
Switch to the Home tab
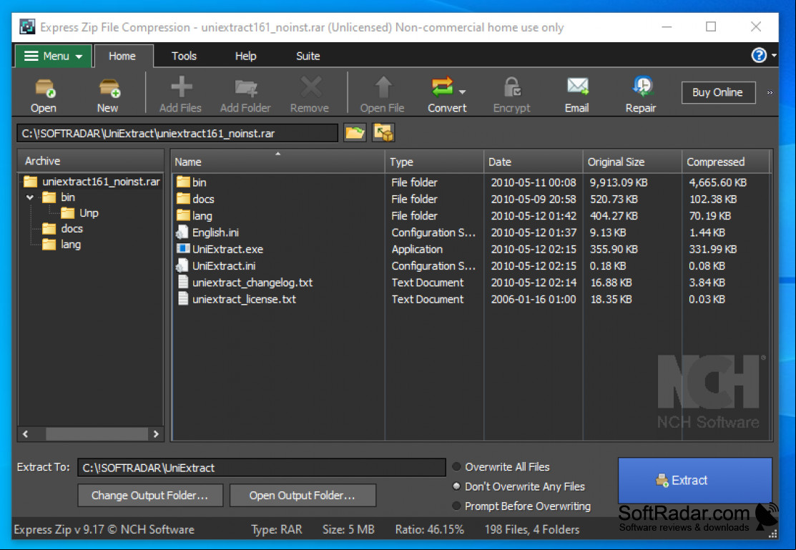tap(122, 56)
